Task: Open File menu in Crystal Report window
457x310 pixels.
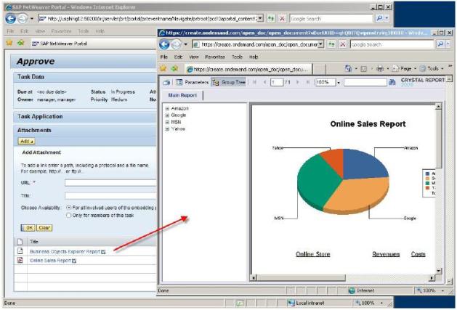Action: tap(163, 57)
